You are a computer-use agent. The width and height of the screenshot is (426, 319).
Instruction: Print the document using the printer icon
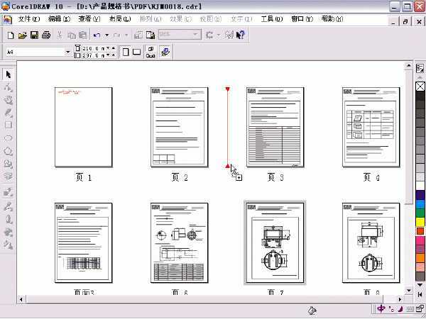(46, 35)
